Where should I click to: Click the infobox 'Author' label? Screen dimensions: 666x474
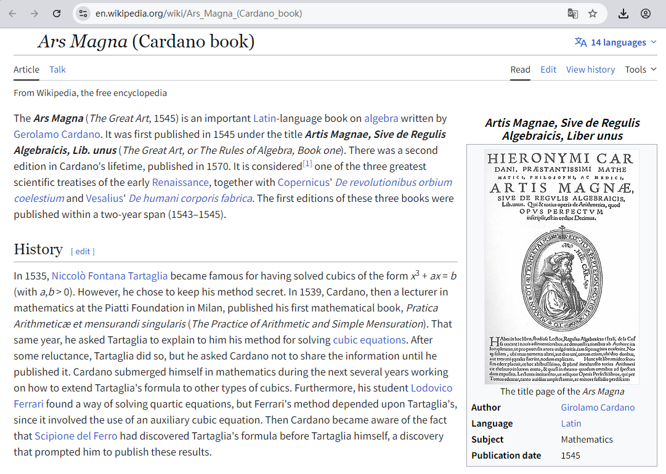coord(486,408)
